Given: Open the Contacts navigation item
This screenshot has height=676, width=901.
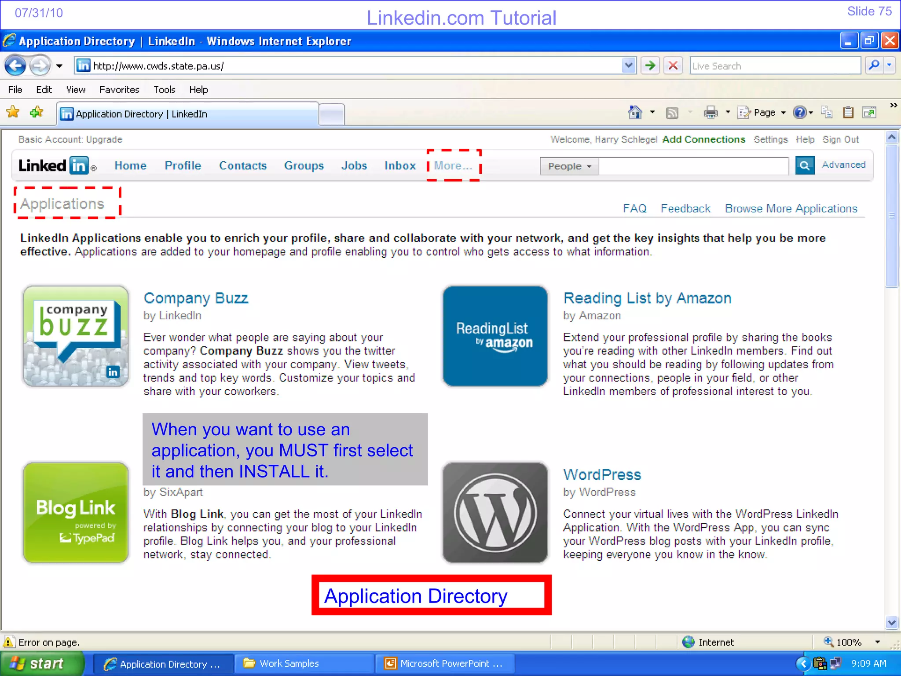Looking at the screenshot, I should pyautogui.click(x=243, y=166).
